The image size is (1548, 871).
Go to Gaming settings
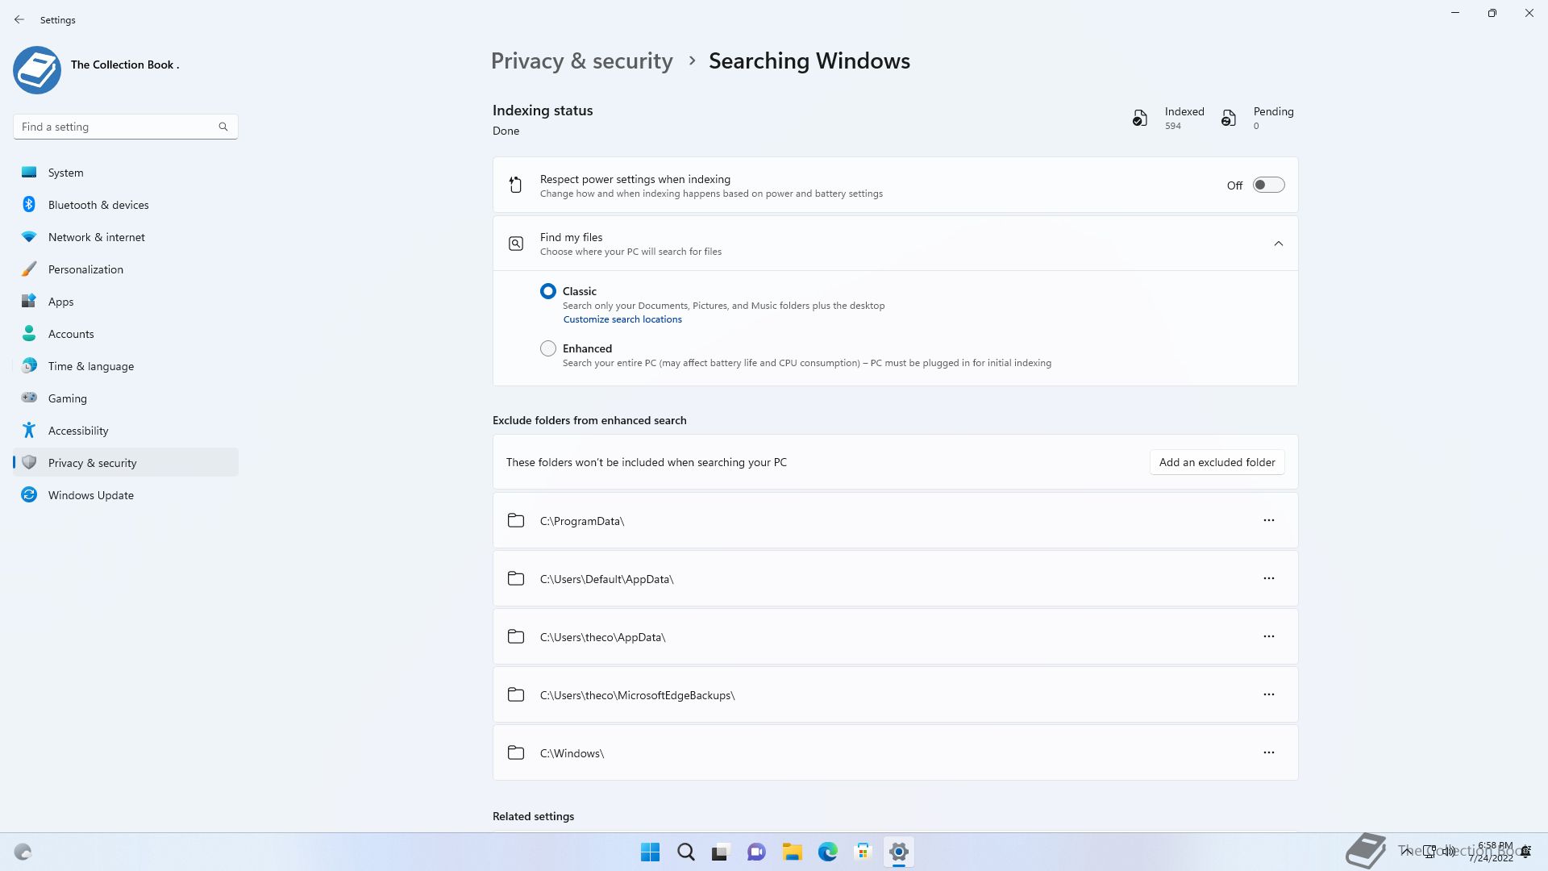[126, 398]
